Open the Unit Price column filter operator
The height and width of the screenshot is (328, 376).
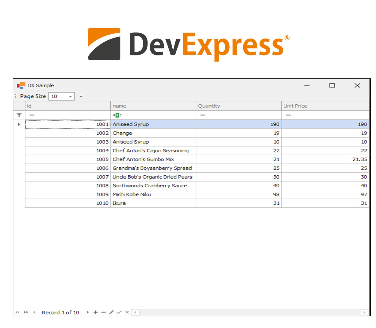pos(288,116)
